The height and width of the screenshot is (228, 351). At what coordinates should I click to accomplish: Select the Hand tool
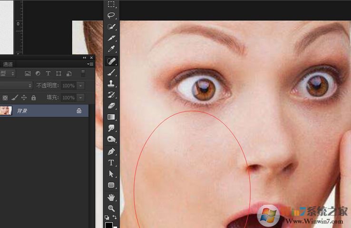point(111,197)
